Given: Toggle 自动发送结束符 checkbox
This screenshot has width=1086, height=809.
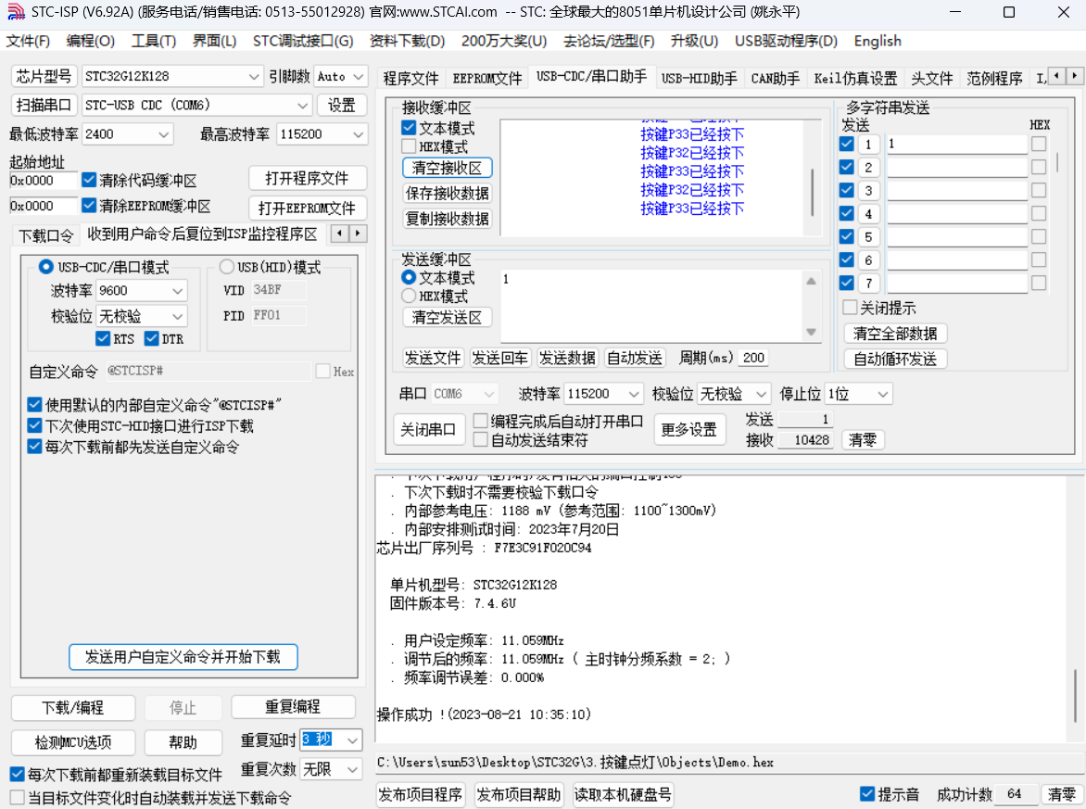Looking at the screenshot, I should [480, 439].
